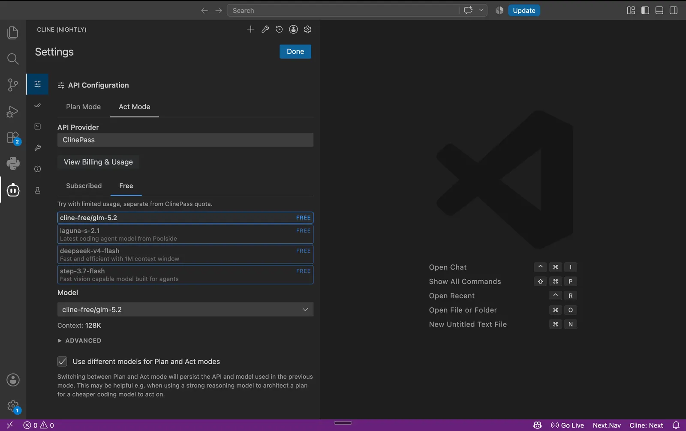Choose the step-3.7-flash free model
The height and width of the screenshot is (431, 686).
(x=185, y=275)
